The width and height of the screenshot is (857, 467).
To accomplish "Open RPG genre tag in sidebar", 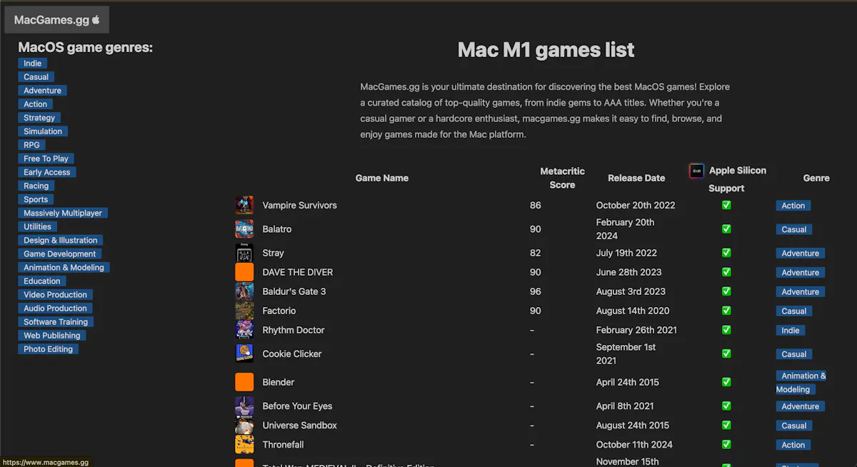I will coord(32,145).
